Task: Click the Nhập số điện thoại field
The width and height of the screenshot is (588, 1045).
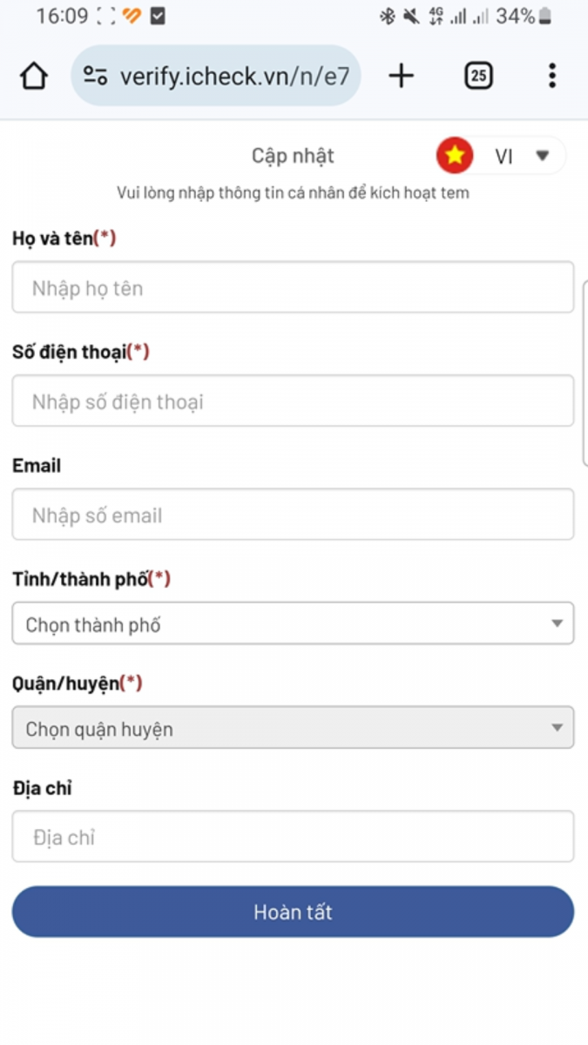Action: click(x=293, y=401)
